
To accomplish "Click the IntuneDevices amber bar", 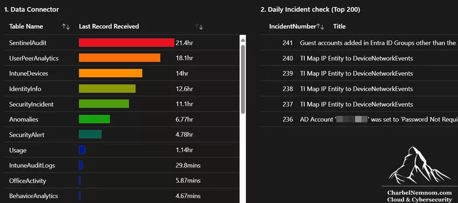I will (x=111, y=73).
